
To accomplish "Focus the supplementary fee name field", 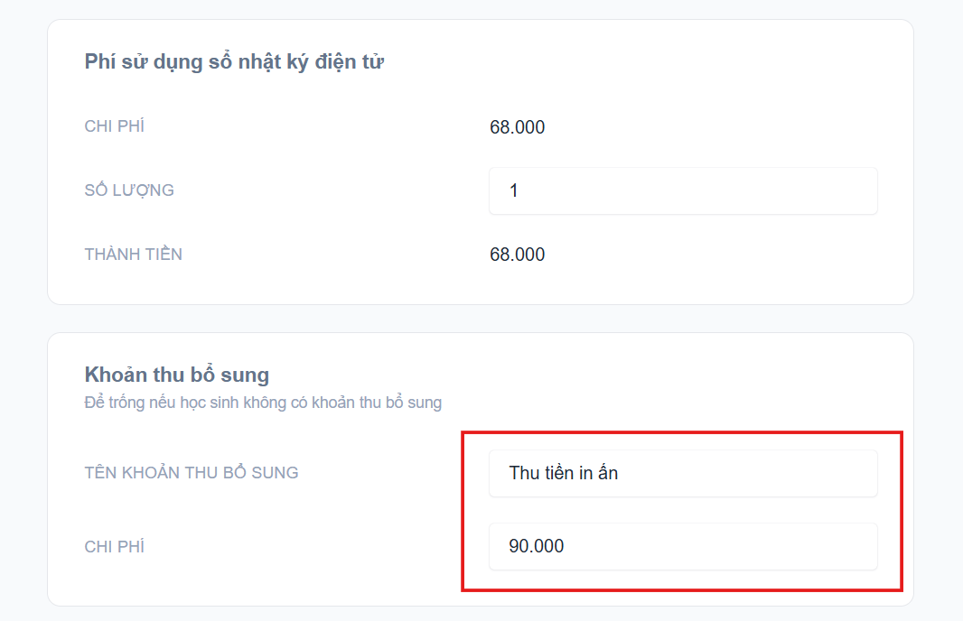I will (682, 473).
